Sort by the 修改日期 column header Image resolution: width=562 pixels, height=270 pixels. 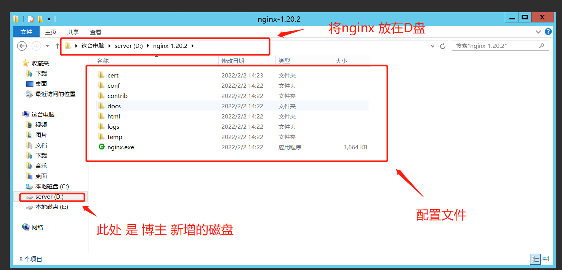point(247,61)
